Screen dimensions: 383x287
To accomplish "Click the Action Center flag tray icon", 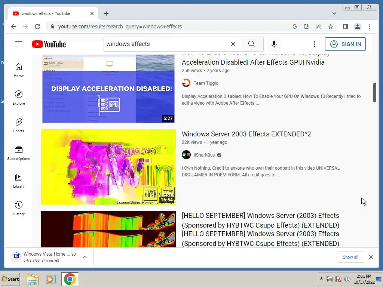I will [338, 279].
